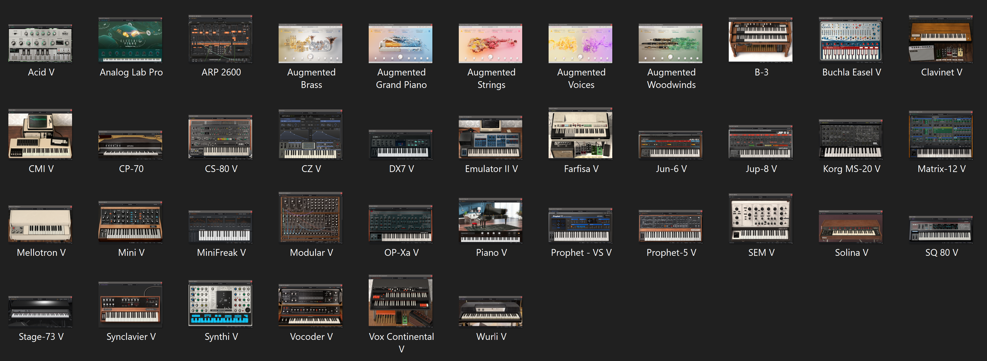
Task: Select the 'Augmented Grand Piano' label
Action: pos(401,78)
